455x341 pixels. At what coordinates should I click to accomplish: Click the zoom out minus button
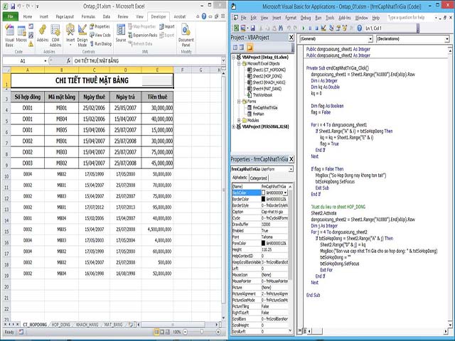pos(186,332)
